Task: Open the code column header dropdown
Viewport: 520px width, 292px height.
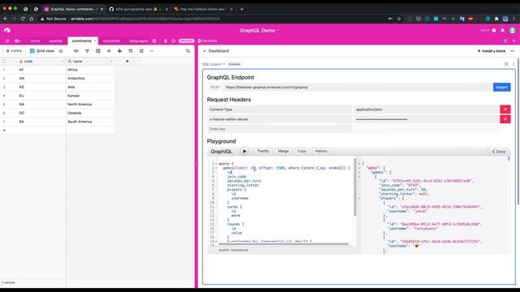Action: coord(62,62)
